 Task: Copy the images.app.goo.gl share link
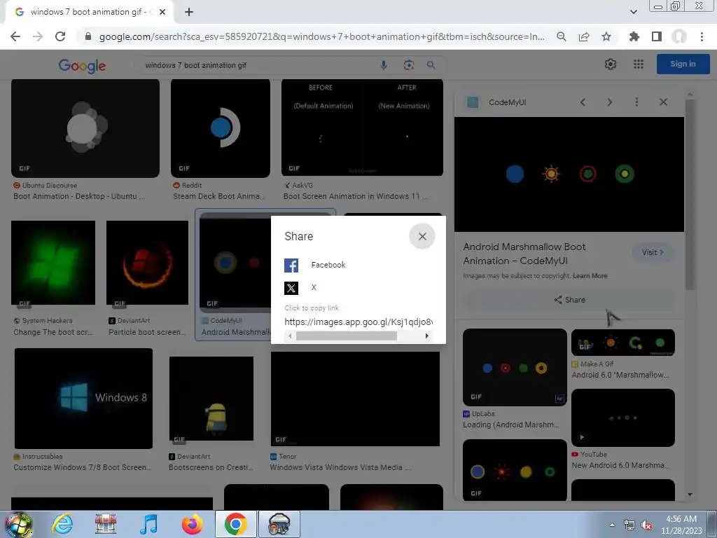(358, 322)
